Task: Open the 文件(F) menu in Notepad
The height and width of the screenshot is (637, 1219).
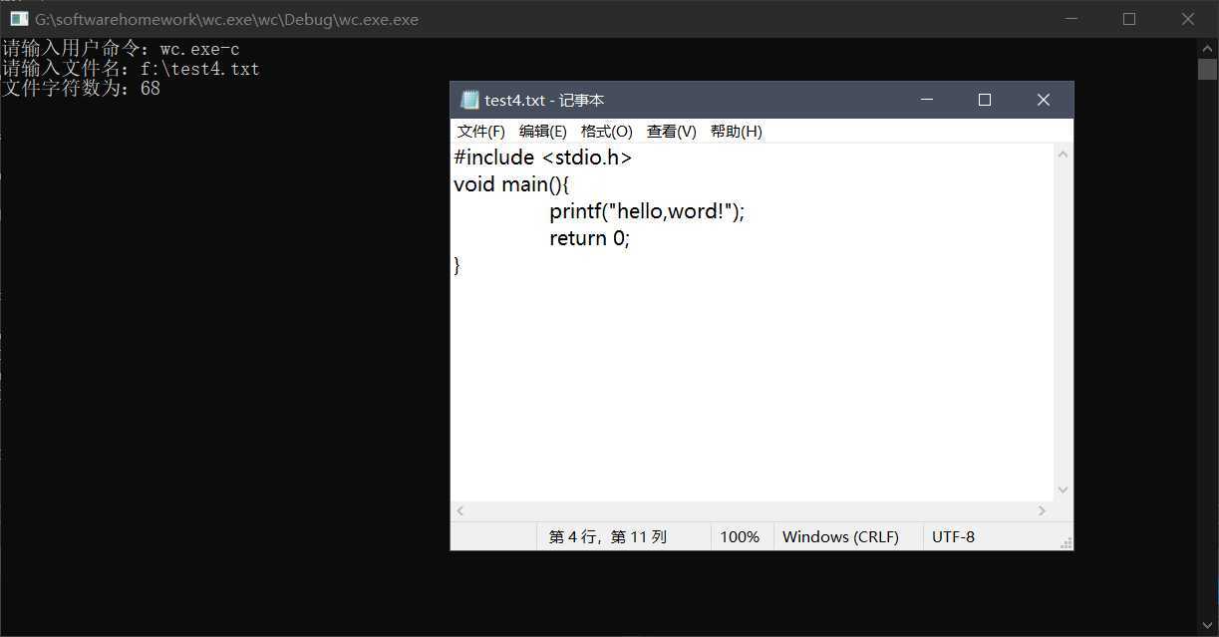Action: point(481,132)
